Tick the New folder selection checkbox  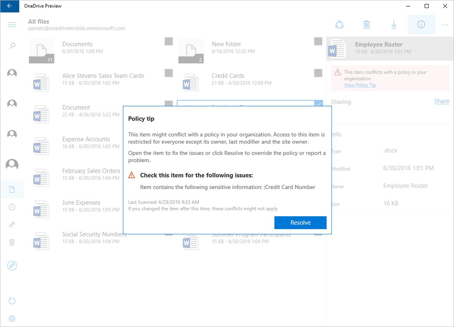click(318, 41)
